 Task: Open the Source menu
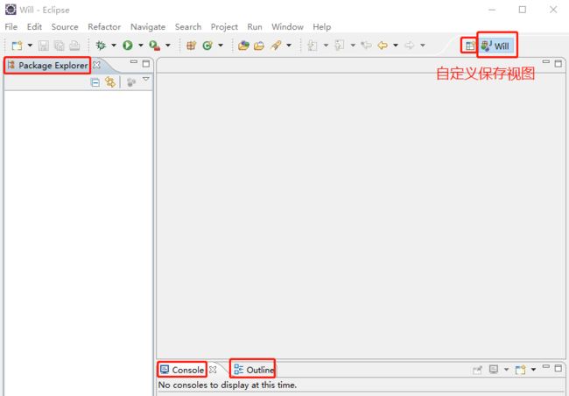(65, 27)
